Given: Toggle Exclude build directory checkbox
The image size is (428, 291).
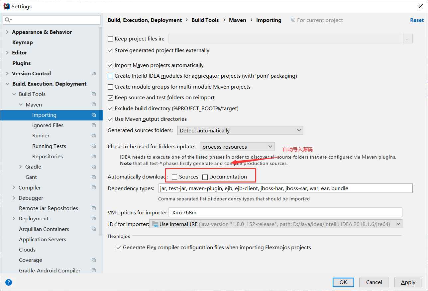Looking at the screenshot, I should pyautogui.click(x=110, y=109).
